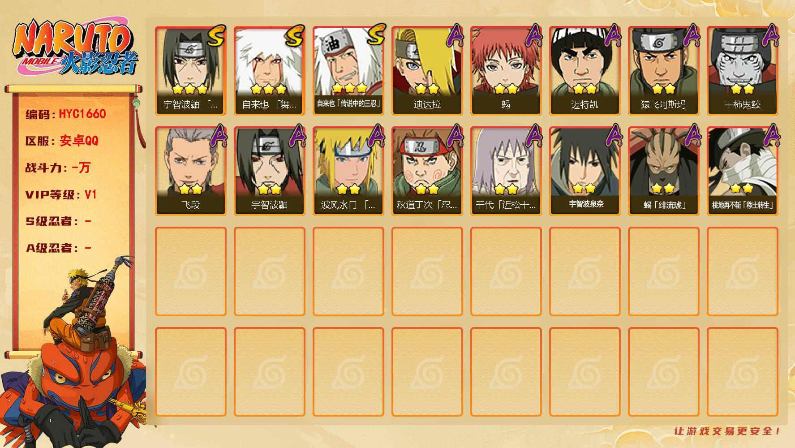Image resolution: width=795 pixels, height=448 pixels.
Task: Open the 迈特凯 character card
Action: (584, 71)
